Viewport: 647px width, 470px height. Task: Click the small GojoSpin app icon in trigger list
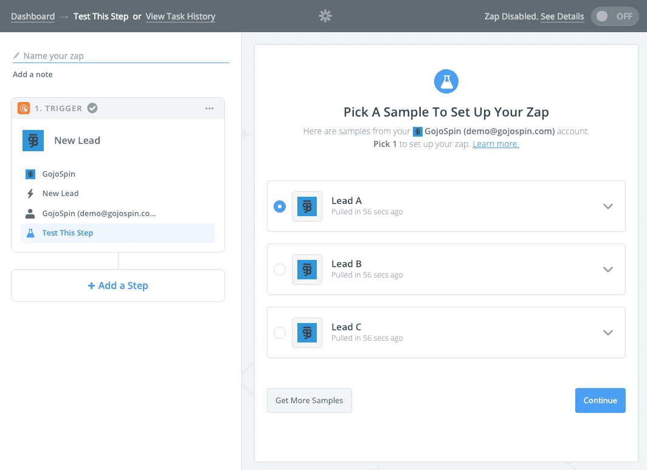click(30, 174)
